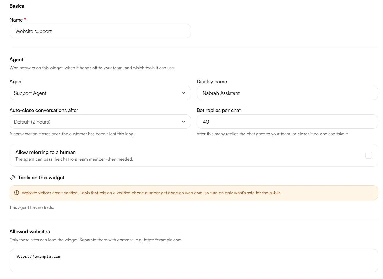Viewport: 383px width, 279px height.
Task: Click the 'Only these sites can load' description
Action: (x=95, y=240)
